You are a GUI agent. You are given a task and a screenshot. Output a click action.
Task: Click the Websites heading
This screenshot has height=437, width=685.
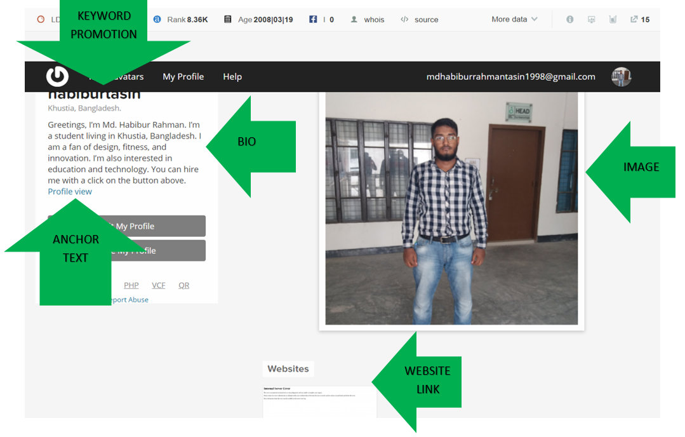pyautogui.click(x=288, y=369)
